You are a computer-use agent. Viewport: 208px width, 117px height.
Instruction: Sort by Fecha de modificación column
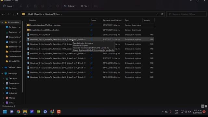point(112,20)
